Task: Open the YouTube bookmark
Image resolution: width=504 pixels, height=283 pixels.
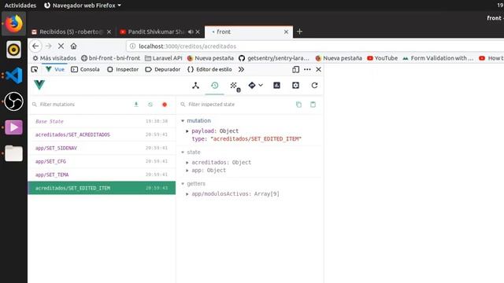Action: click(x=383, y=58)
